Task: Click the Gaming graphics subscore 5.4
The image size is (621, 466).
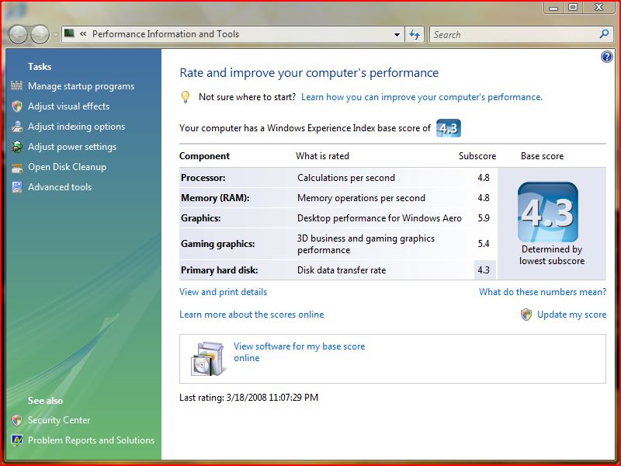Action: [x=483, y=244]
